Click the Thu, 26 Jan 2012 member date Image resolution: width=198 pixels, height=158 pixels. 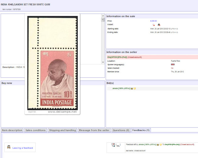[x=177, y=72]
